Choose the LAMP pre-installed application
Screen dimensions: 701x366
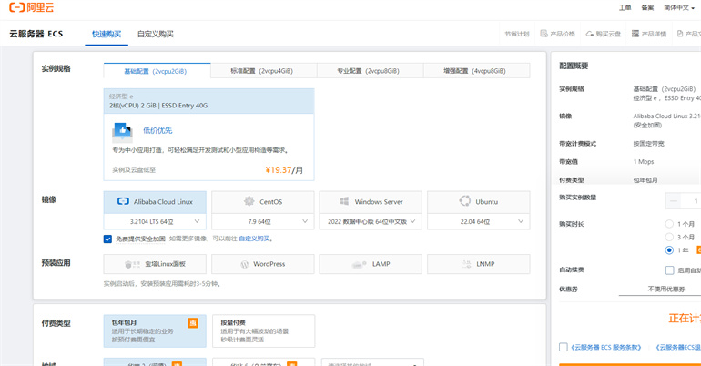371,264
